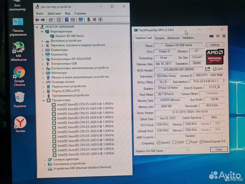Click the Update driver down-arrow toolbar icon
The width and height of the screenshot is (245, 184).
(x=100, y=19)
